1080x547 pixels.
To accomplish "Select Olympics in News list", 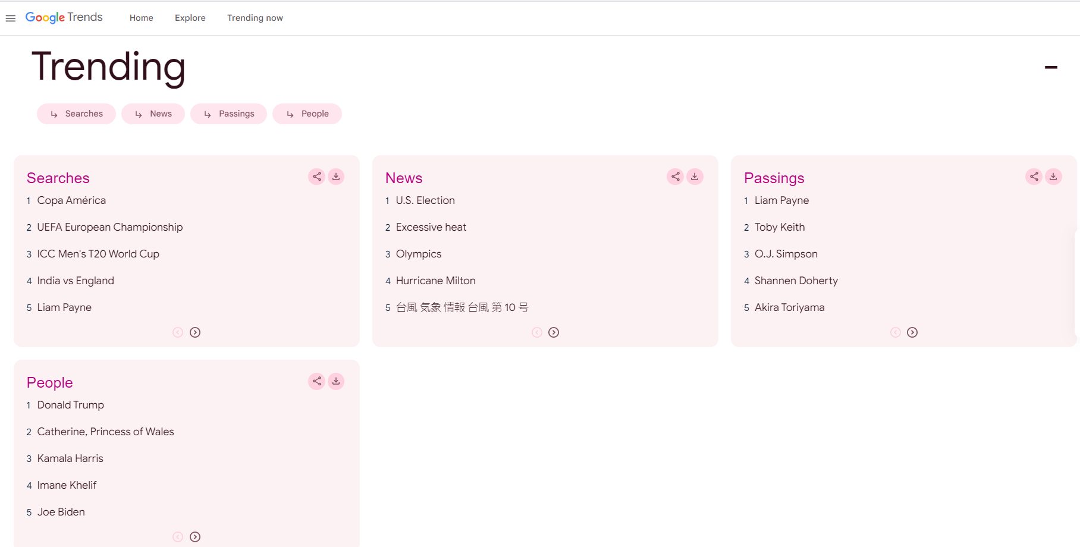I will tap(419, 254).
